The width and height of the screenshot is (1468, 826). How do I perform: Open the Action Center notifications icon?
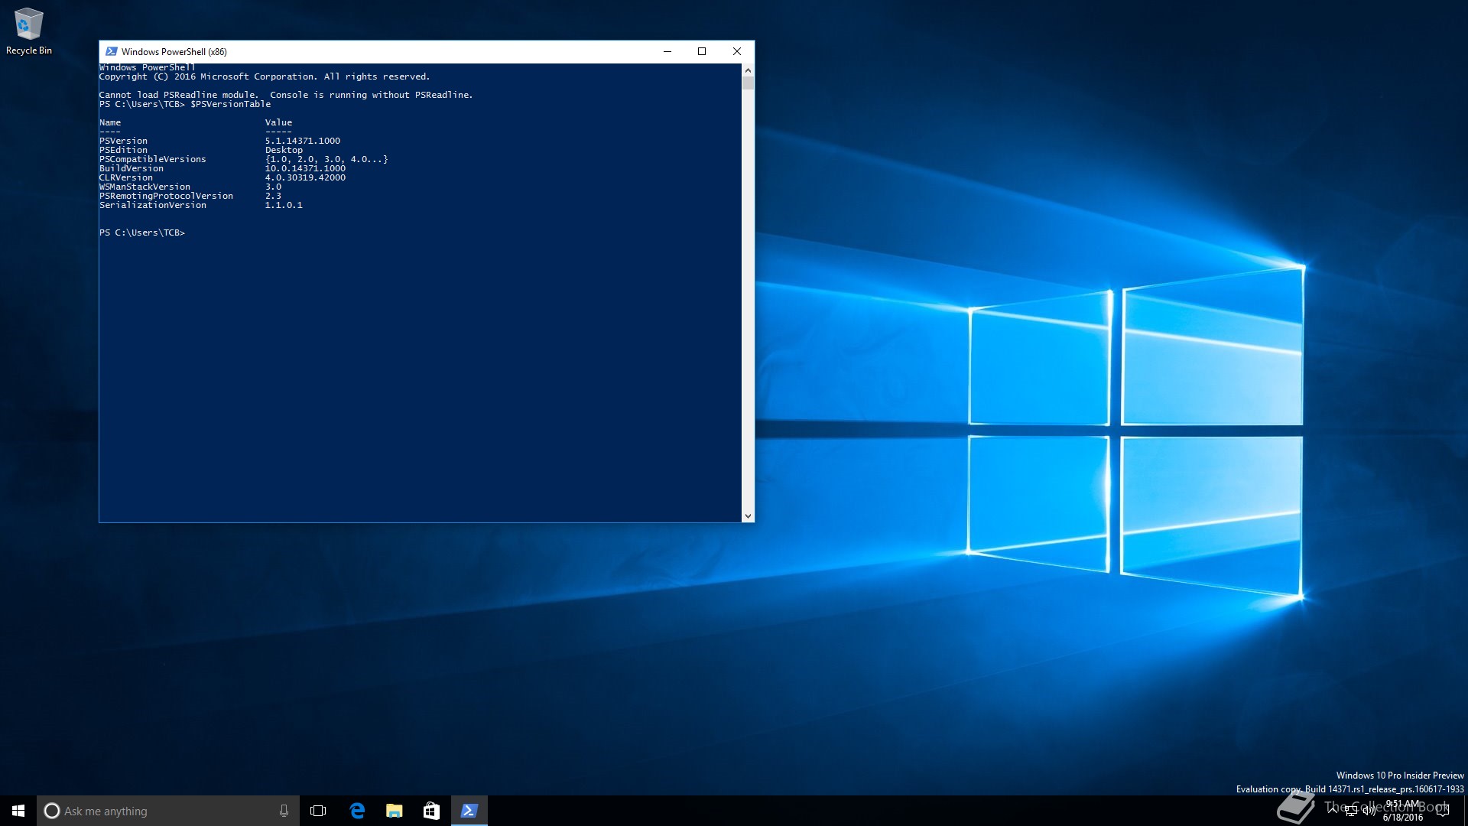(1443, 811)
